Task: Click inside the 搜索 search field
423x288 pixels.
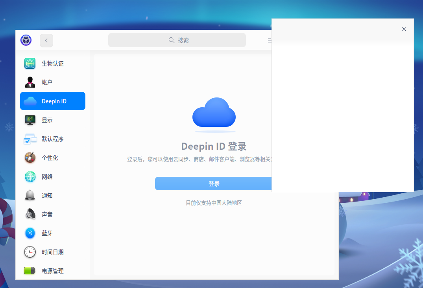Action: pyautogui.click(x=185, y=40)
